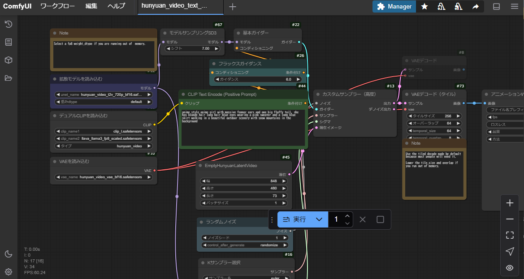Click the batch count field showing 1

(336, 219)
